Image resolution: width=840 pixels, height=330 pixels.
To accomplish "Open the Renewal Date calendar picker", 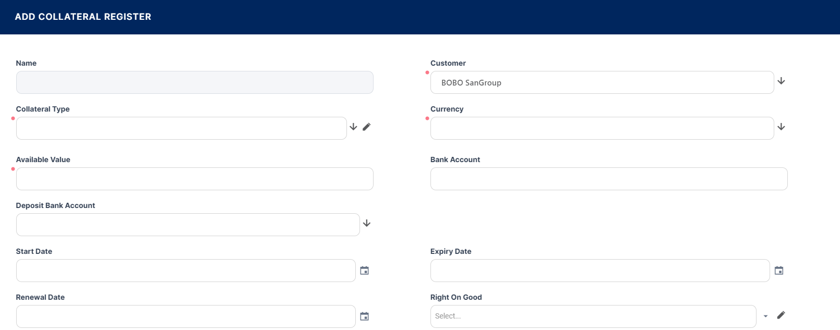I will tap(365, 316).
